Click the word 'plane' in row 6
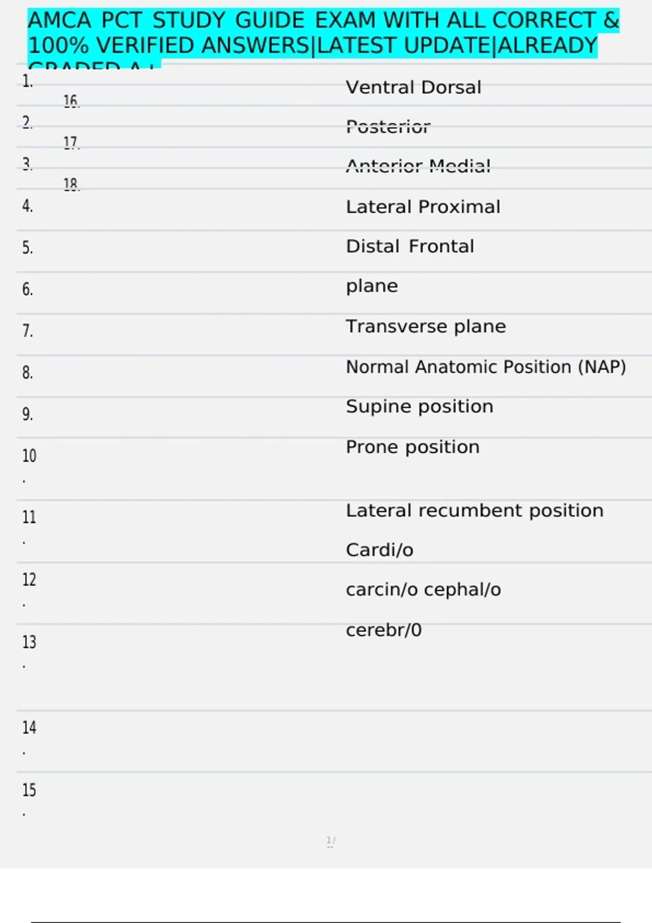The width and height of the screenshot is (652, 923). [x=372, y=286]
